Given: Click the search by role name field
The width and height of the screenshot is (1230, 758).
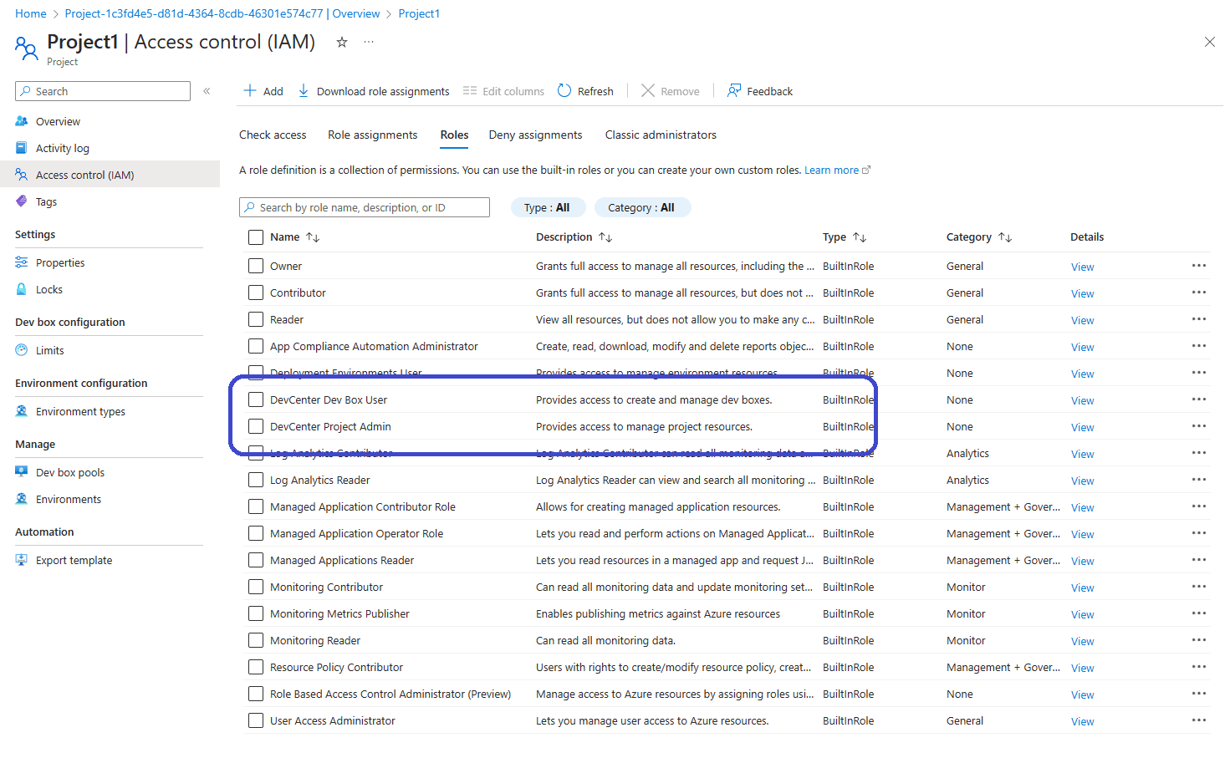Looking at the screenshot, I should click(365, 208).
